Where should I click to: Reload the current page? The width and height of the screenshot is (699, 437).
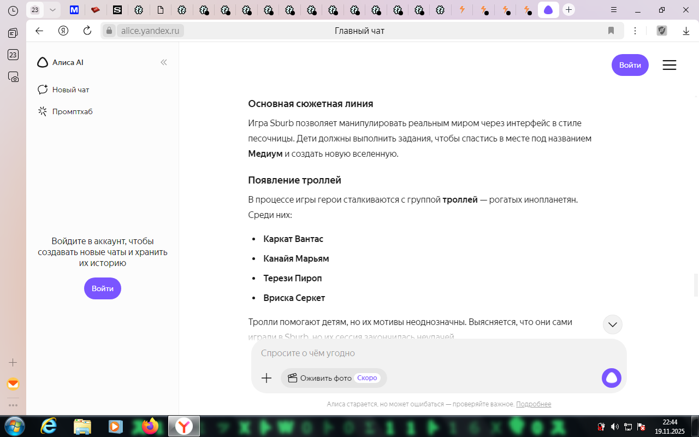click(x=87, y=31)
